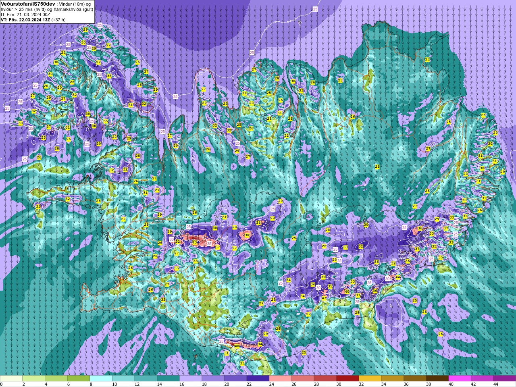
Task: Click the Veðurstofan/IS750dev title text
Action: [x=28, y=4]
